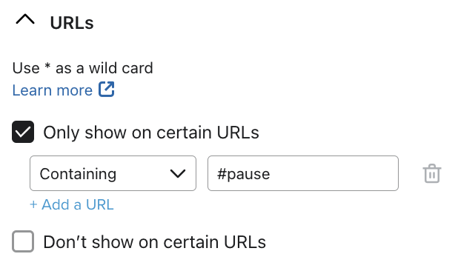Click the URLs section heading
This screenshot has height=271, width=458.
pyautogui.click(x=72, y=23)
